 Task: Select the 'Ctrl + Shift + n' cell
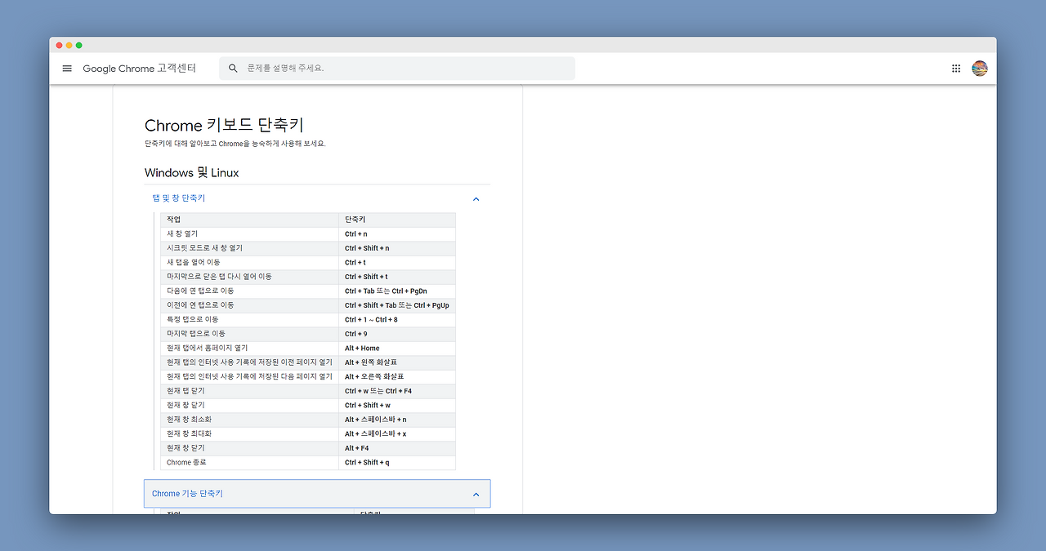tap(397, 248)
